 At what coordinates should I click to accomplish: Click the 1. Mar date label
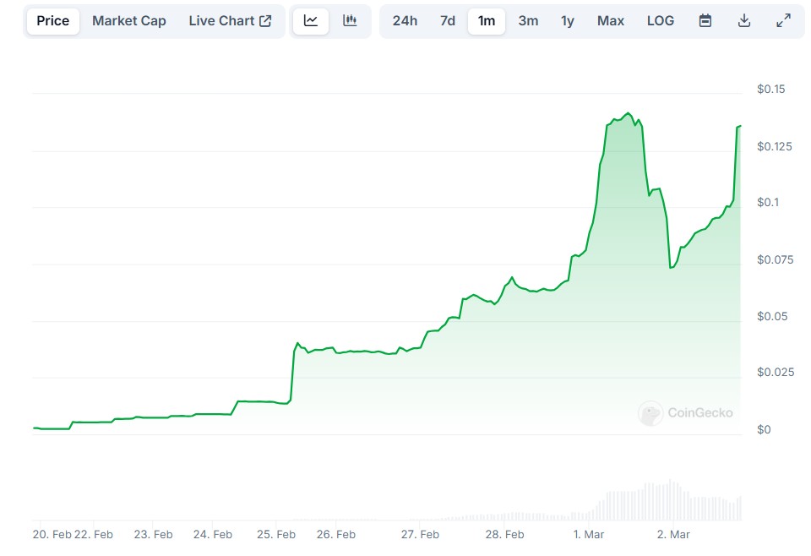point(589,534)
